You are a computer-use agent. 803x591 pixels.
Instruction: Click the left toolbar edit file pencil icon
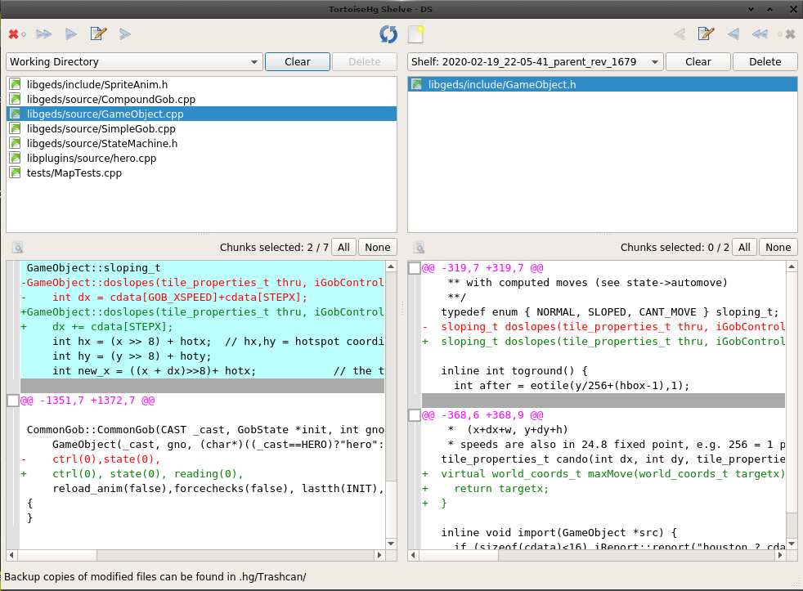click(x=98, y=34)
